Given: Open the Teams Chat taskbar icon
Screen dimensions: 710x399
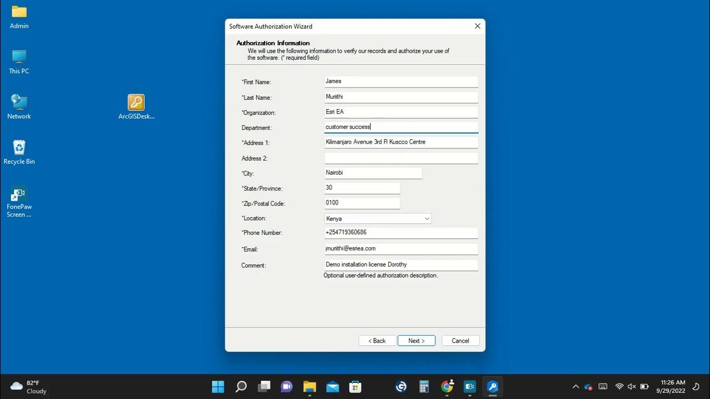Looking at the screenshot, I should coord(287,386).
